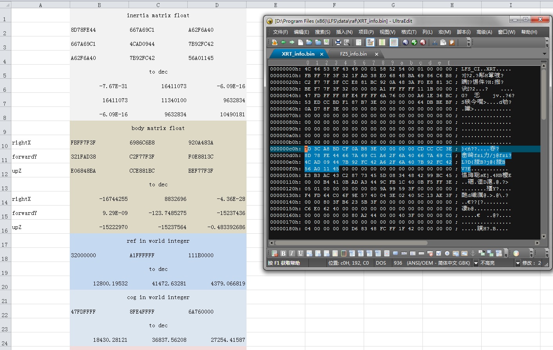This screenshot has height=350, width=553.
Task: Switch to the XRT_info.bin tab
Action: (x=298, y=54)
